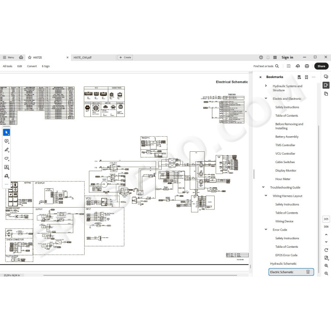Expand Hydraulic Systems and Structure bookmark
Viewport: 331px width, 331px height.
coord(266,86)
